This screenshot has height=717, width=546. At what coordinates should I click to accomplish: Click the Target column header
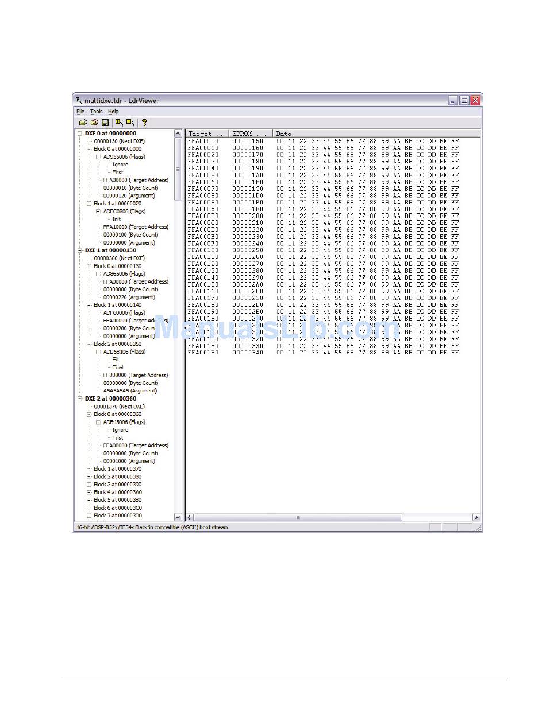207,134
